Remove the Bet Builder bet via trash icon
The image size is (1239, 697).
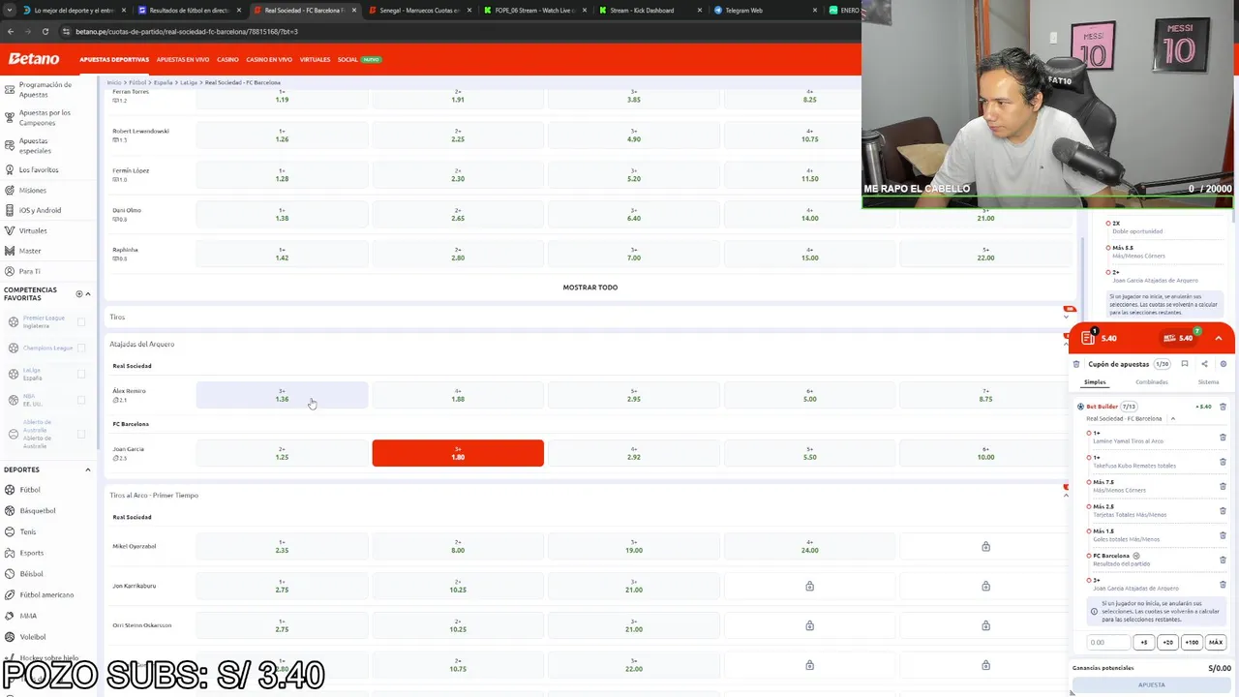[1223, 407]
